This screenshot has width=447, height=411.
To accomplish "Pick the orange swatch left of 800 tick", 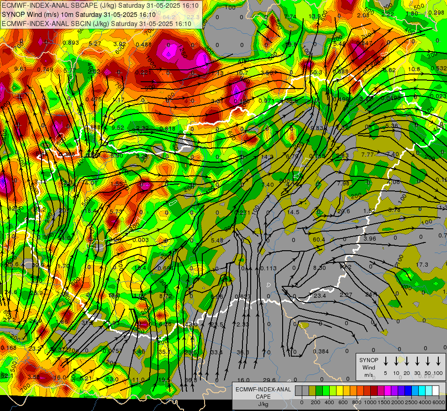I will click(x=353, y=390).
